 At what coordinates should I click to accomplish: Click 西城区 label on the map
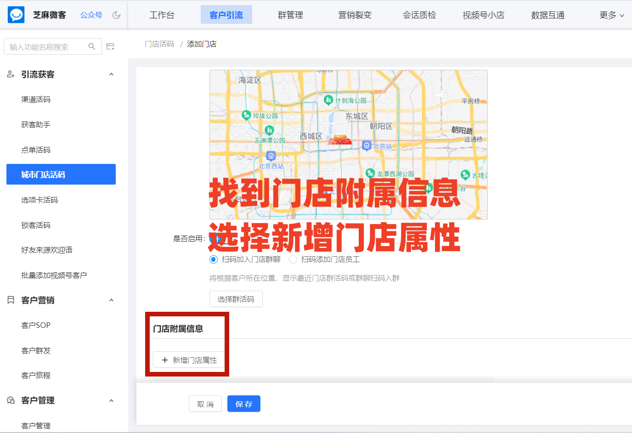[311, 136]
